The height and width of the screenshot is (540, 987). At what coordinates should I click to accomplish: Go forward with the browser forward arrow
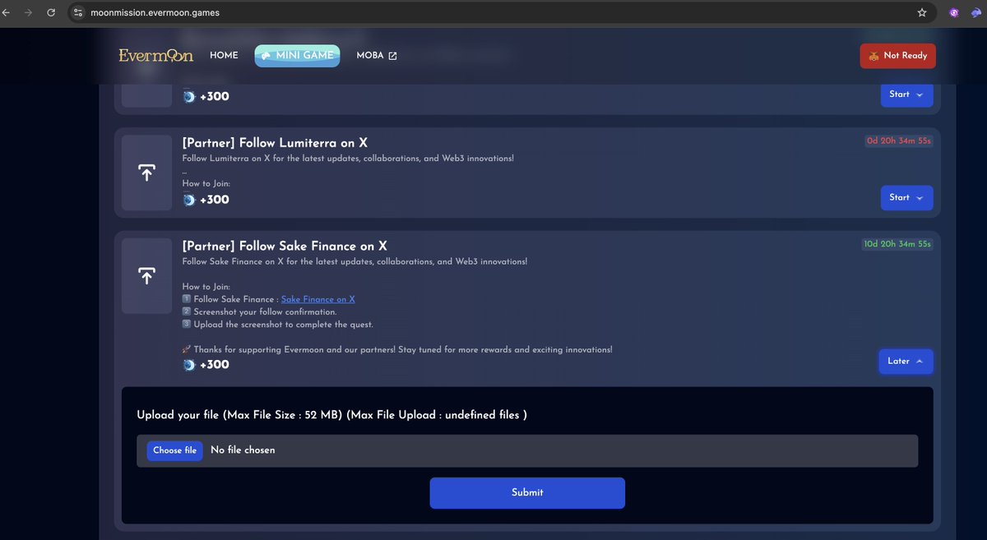(29, 13)
